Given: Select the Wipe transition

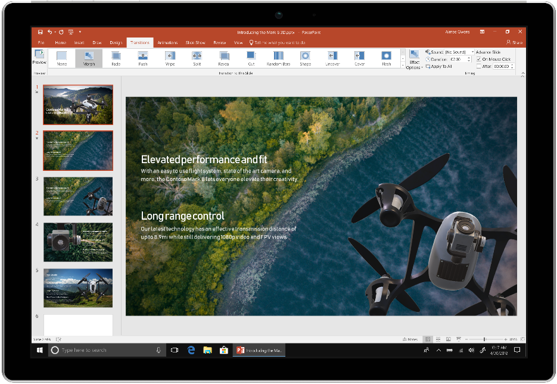Looking at the screenshot, I should pyautogui.click(x=170, y=58).
